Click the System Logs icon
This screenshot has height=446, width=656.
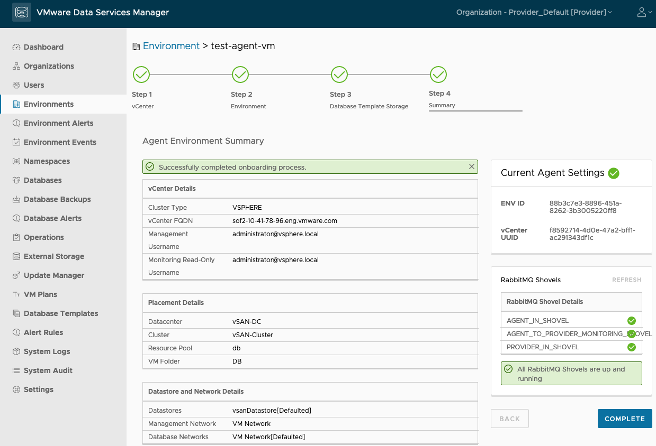pos(16,351)
